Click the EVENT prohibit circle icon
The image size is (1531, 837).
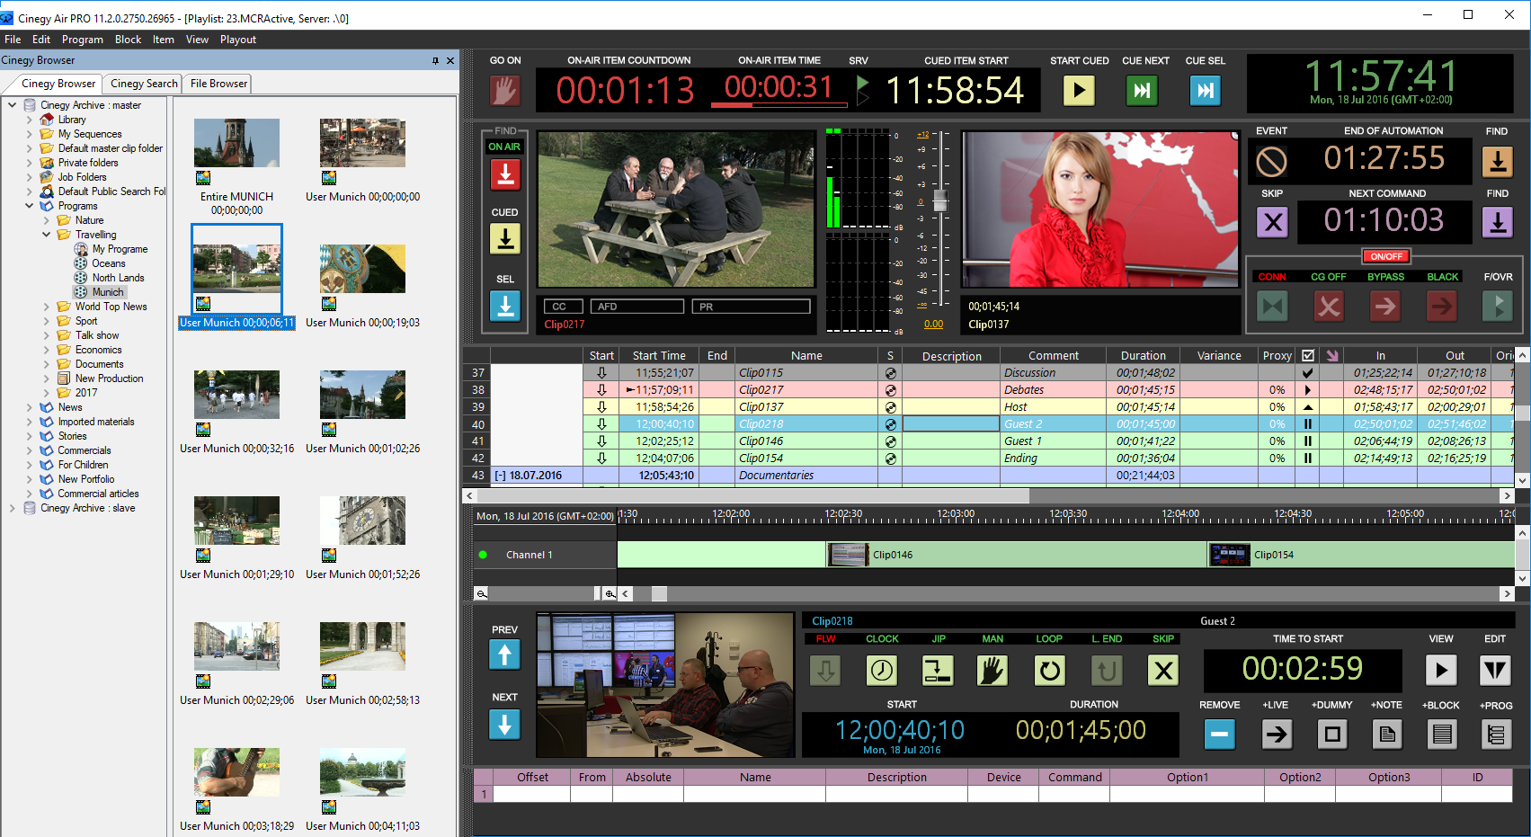click(1271, 162)
